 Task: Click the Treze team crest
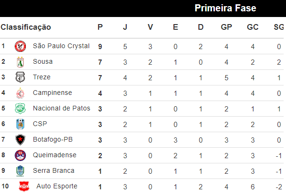[x=20, y=77]
